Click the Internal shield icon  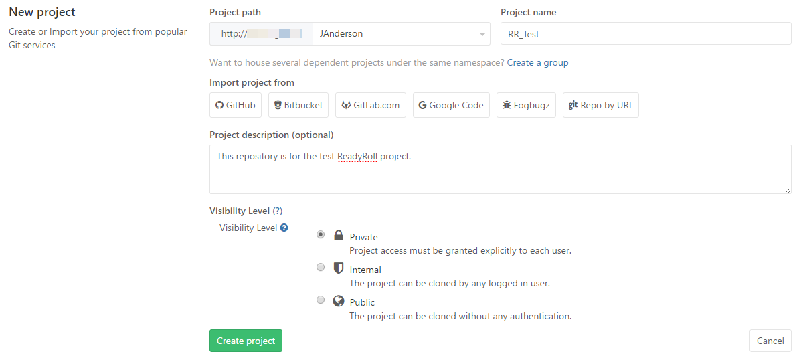[x=339, y=268]
